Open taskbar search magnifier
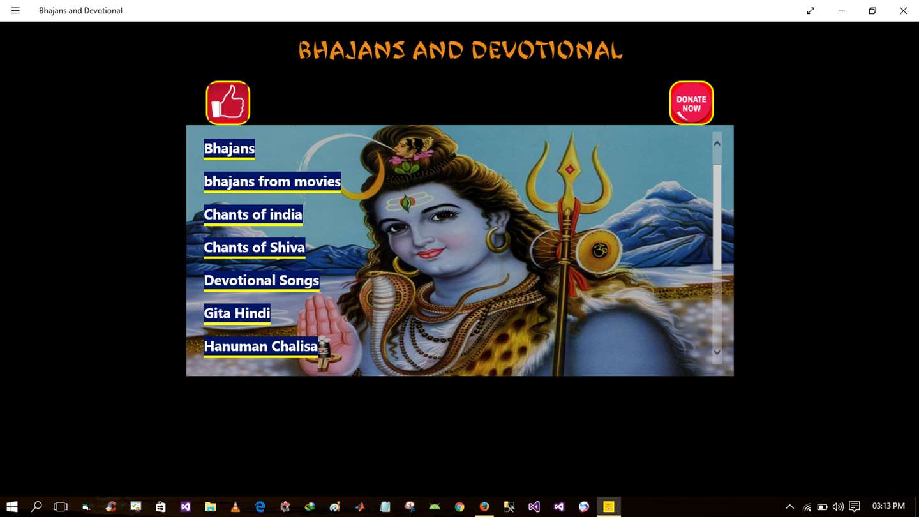919x517 pixels. pyautogui.click(x=36, y=507)
